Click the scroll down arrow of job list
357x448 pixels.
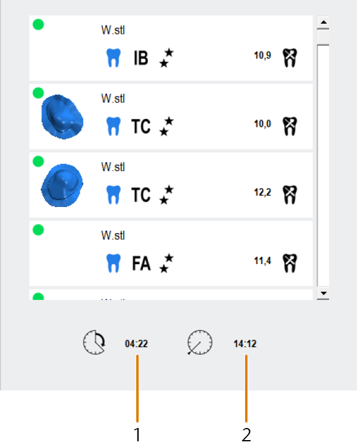coord(324,293)
